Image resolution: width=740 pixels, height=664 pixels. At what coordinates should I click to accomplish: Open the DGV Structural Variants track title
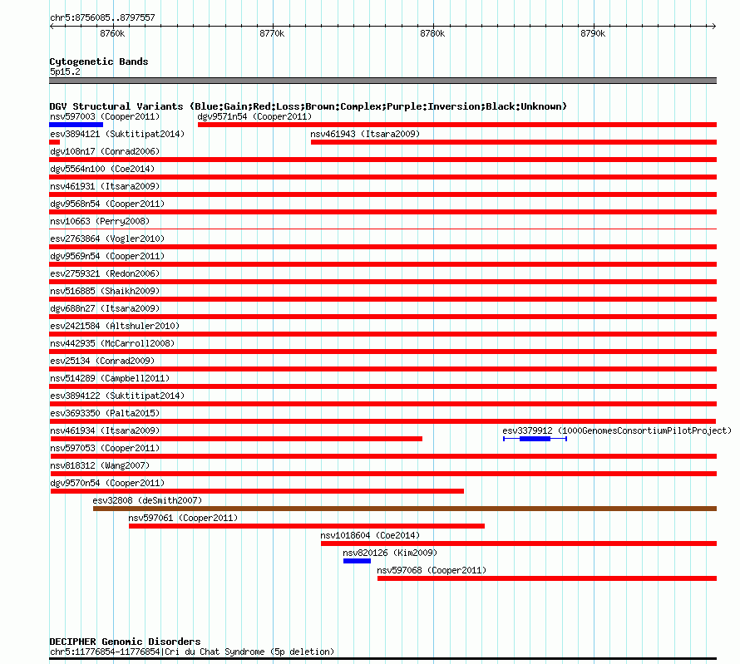coord(308,106)
